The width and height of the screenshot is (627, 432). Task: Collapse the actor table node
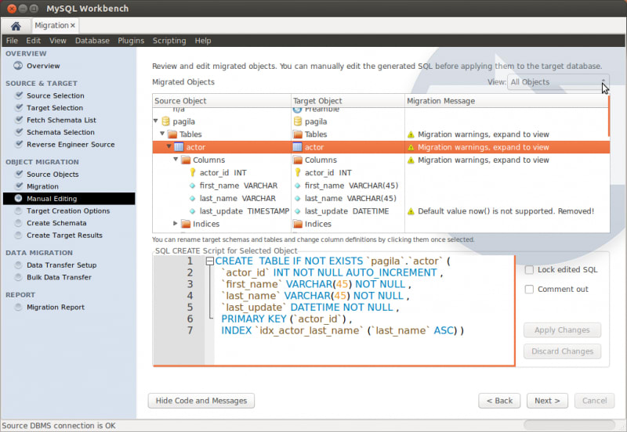(x=169, y=146)
